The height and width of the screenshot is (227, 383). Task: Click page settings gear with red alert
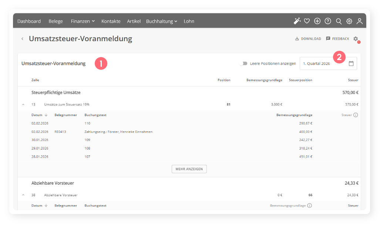[356, 39]
